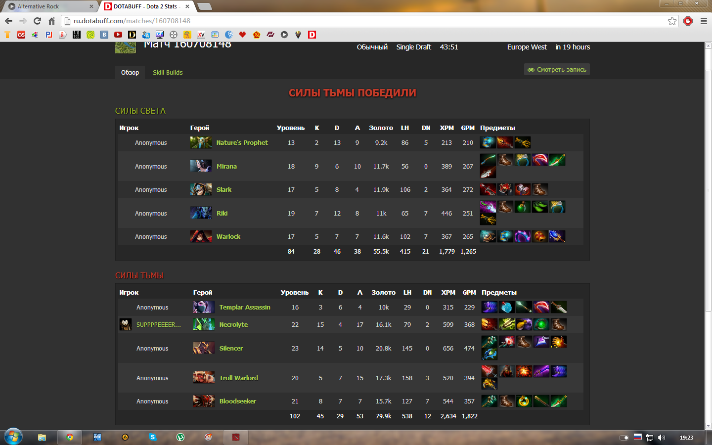The height and width of the screenshot is (445, 712).
Task: Open the YouTube bookmark icon
Action: (118, 35)
